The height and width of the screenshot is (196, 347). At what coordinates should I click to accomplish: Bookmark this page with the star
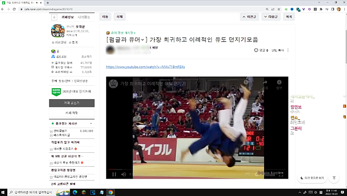coord(279,9)
